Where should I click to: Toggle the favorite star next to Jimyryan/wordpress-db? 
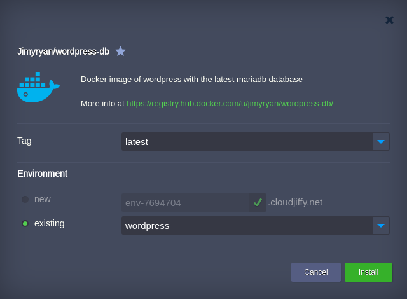click(x=120, y=51)
